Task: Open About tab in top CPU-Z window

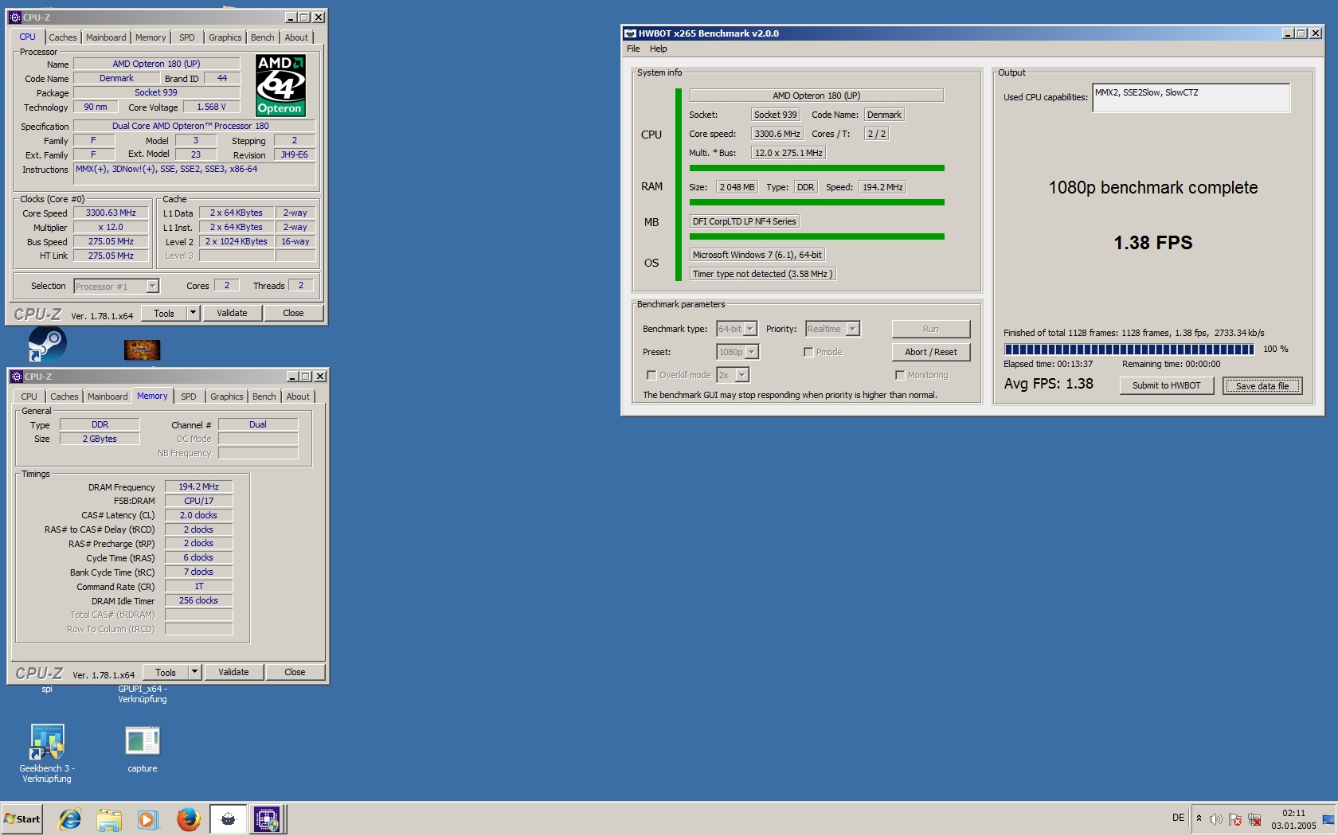Action: point(296,37)
